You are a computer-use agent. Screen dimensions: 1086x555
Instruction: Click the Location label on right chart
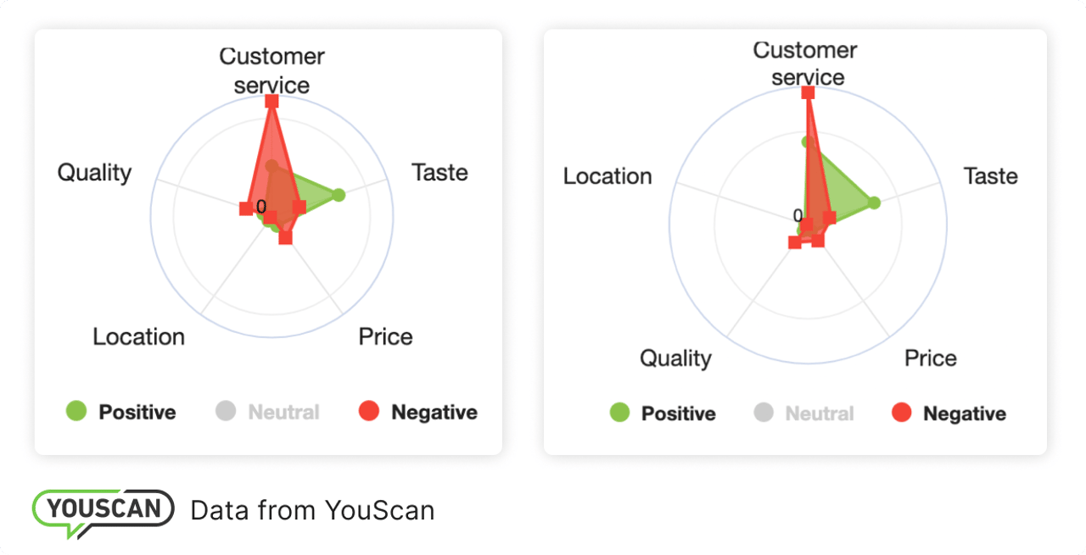click(x=607, y=176)
